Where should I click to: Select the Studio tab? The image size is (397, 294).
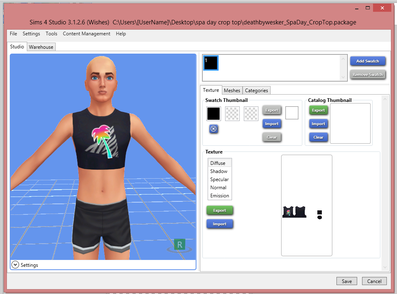[x=17, y=47]
